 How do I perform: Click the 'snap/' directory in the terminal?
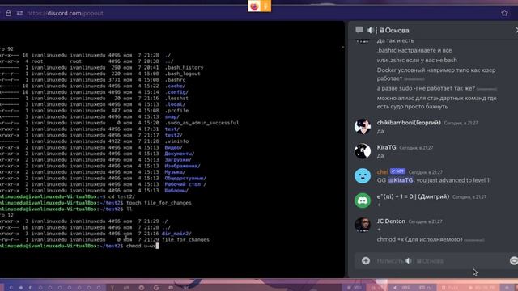pyautogui.click(x=172, y=116)
